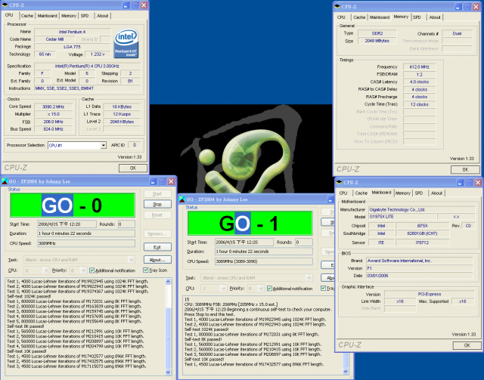
Task: Click Exit button in GO - 0 window
Action: pyautogui.click(x=157, y=247)
